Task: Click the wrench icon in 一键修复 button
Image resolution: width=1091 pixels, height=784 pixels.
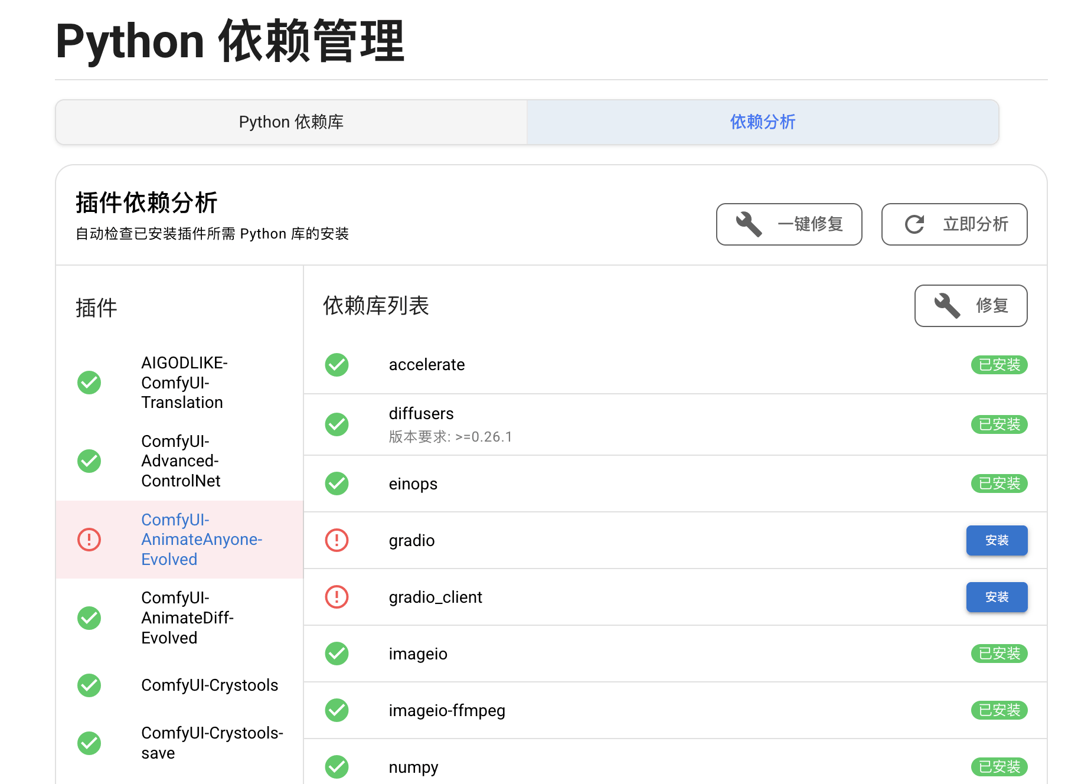Action: coord(749,224)
